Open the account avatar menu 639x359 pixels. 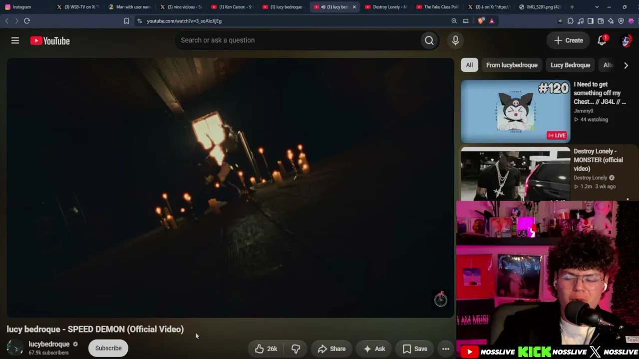(x=626, y=40)
